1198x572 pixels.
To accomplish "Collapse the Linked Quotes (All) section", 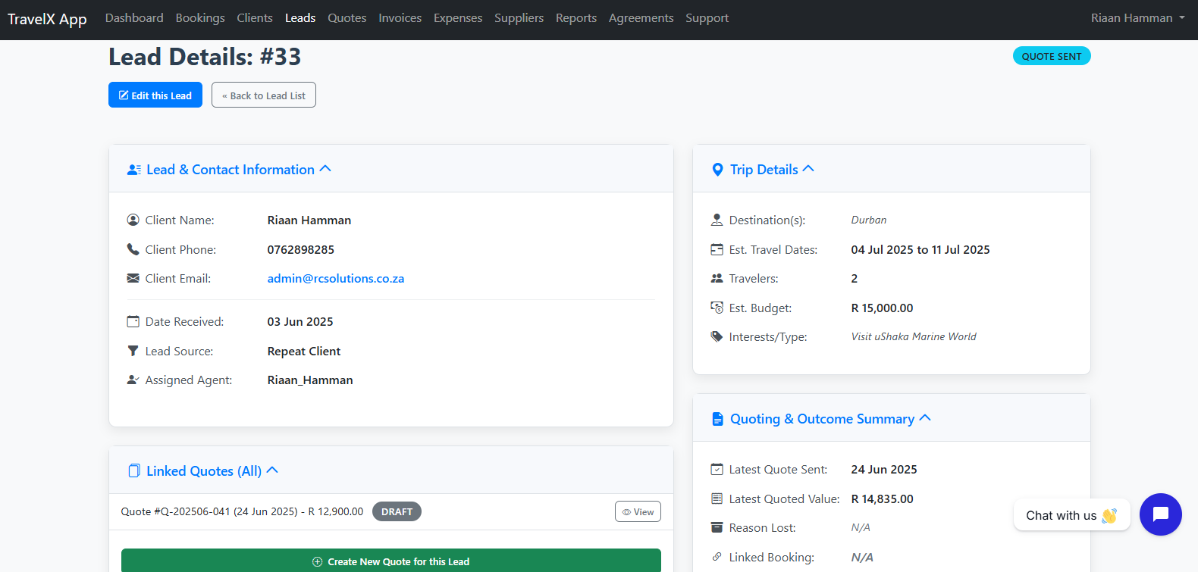I will point(273,470).
